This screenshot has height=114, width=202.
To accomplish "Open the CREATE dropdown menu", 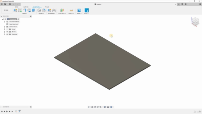I will [24, 13].
